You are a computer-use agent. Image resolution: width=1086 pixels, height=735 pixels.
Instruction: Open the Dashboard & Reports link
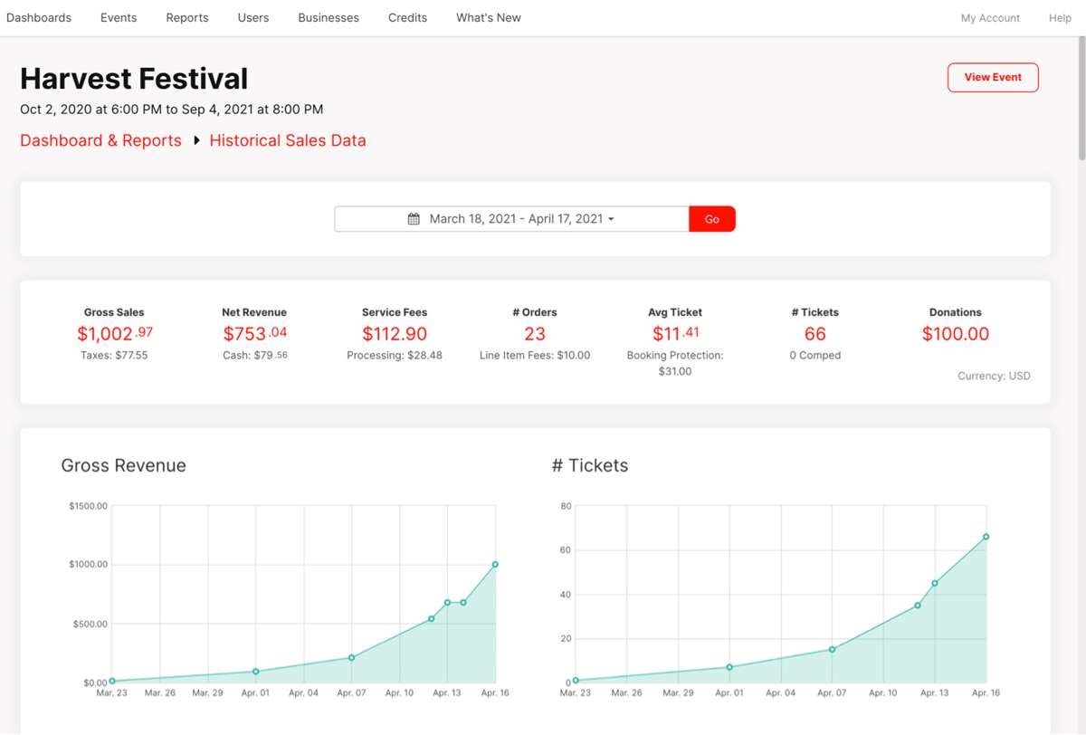pyautogui.click(x=100, y=140)
